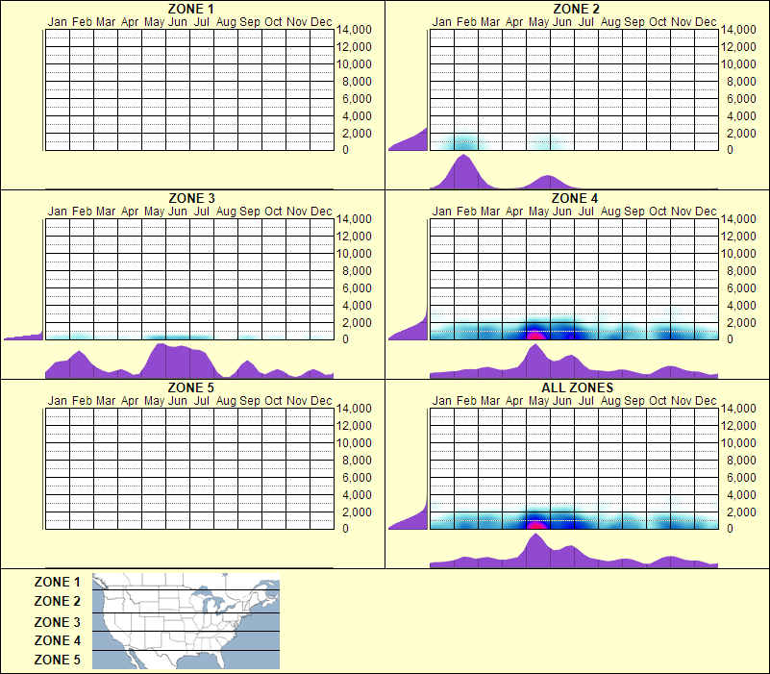
Task: Click the ZONE 3 chart title
Action: pos(191,198)
